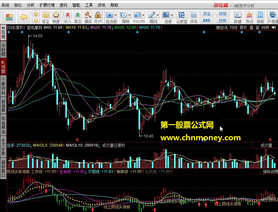278x212 pixels.
Task: Click the skip-to-end arrow icon beside 预测
Action: (274, 27)
